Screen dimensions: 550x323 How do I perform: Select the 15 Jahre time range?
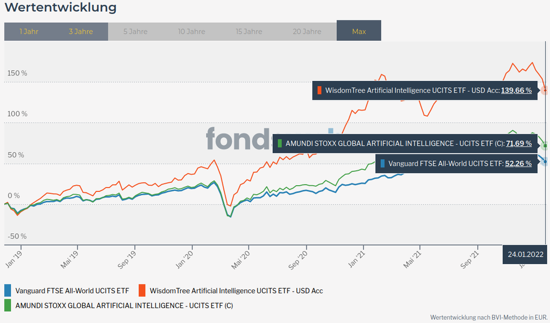[x=249, y=31]
